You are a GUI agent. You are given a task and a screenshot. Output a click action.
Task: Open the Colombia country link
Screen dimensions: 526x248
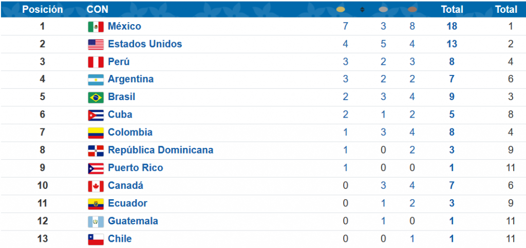(130, 132)
